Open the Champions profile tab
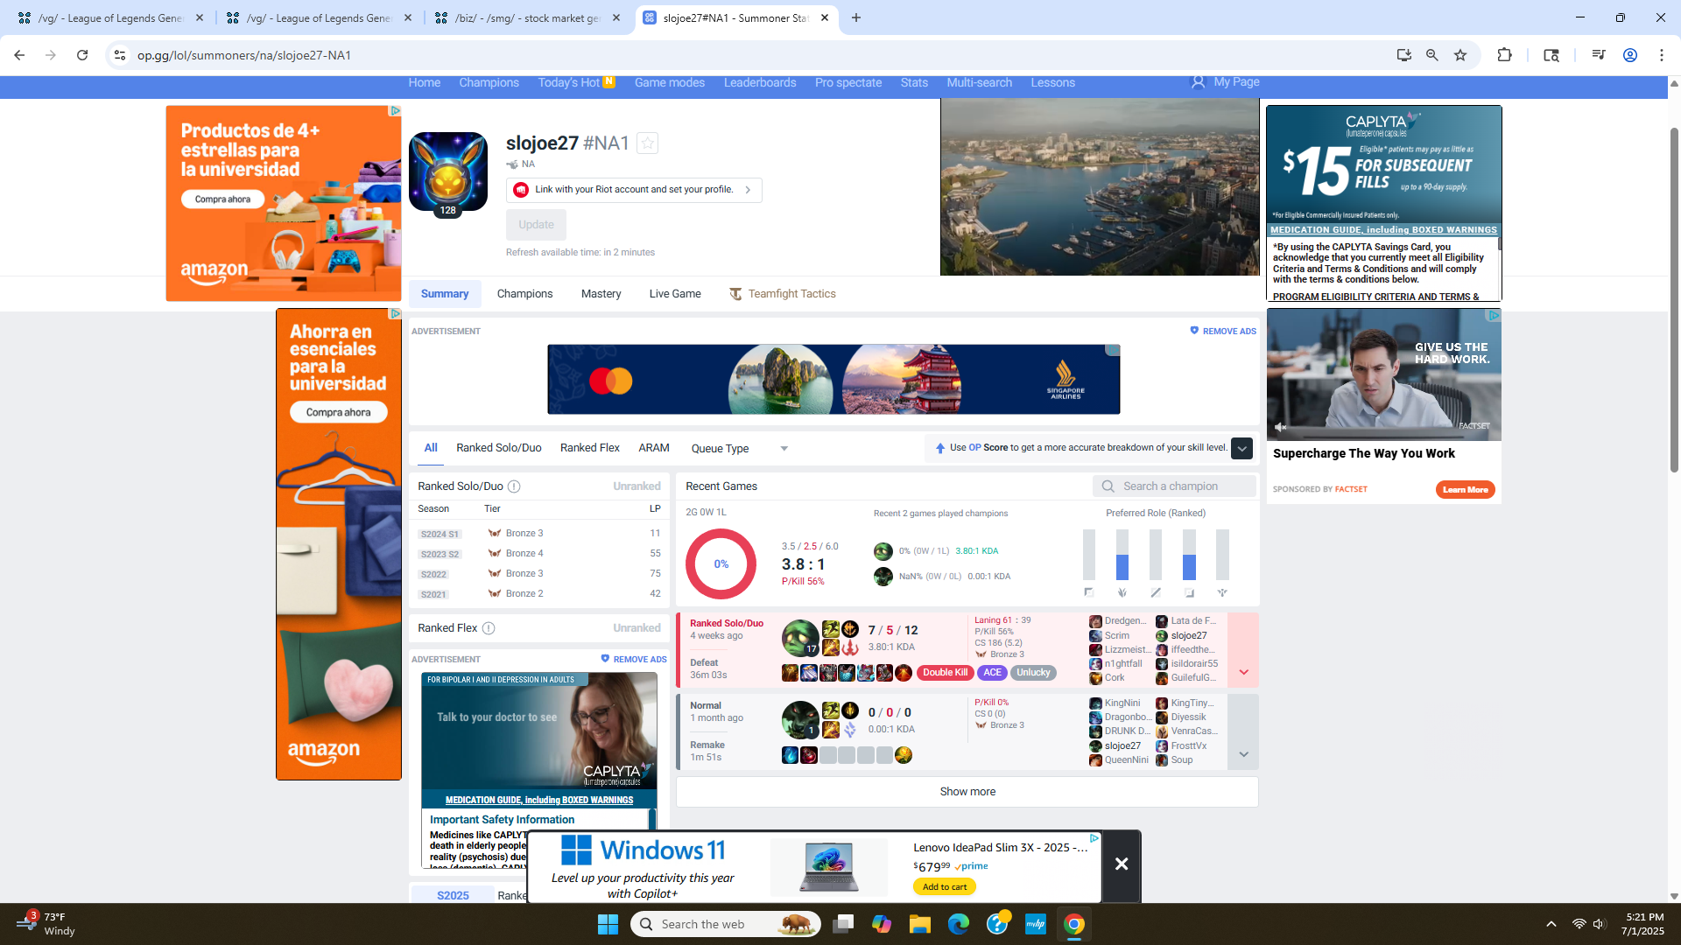 click(524, 294)
